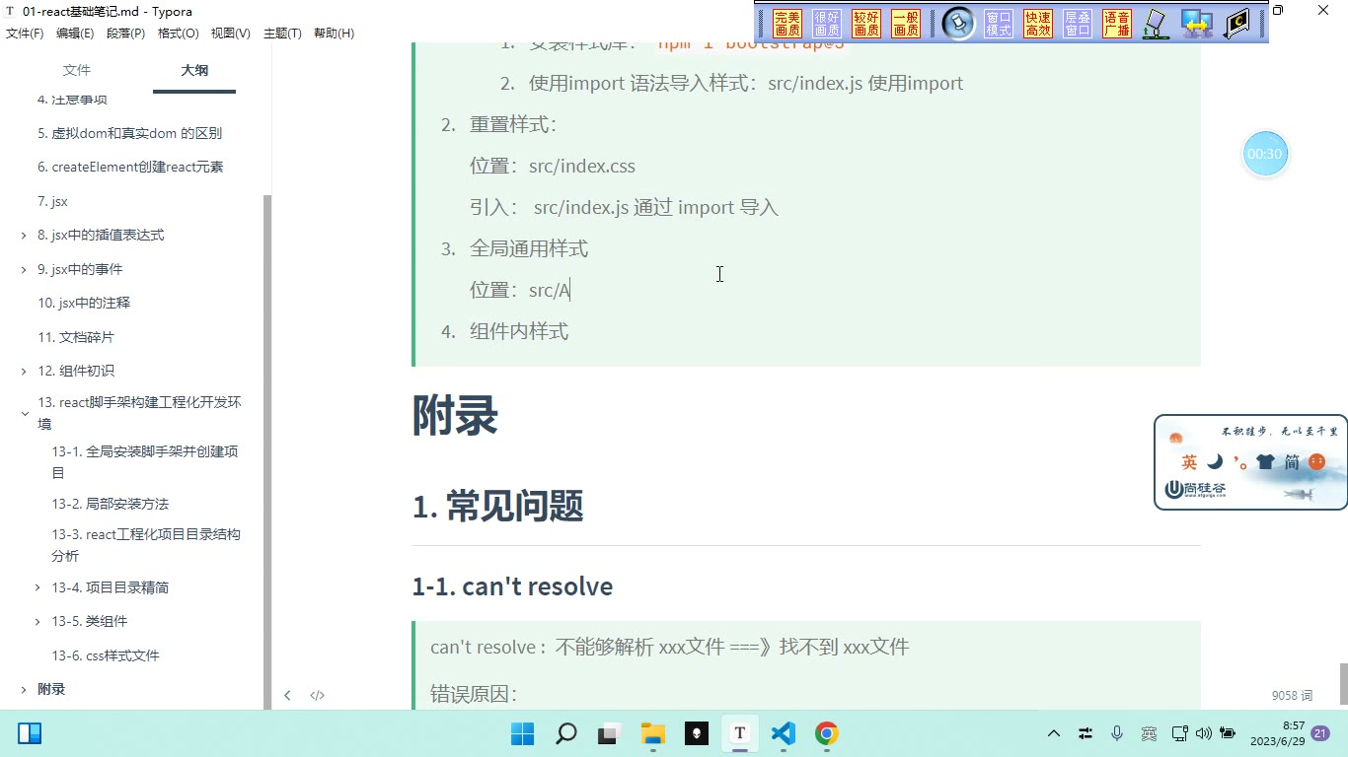Click the round pushpin icon in remote toolbar
Screen dimensions: 1348x757
point(958,24)
